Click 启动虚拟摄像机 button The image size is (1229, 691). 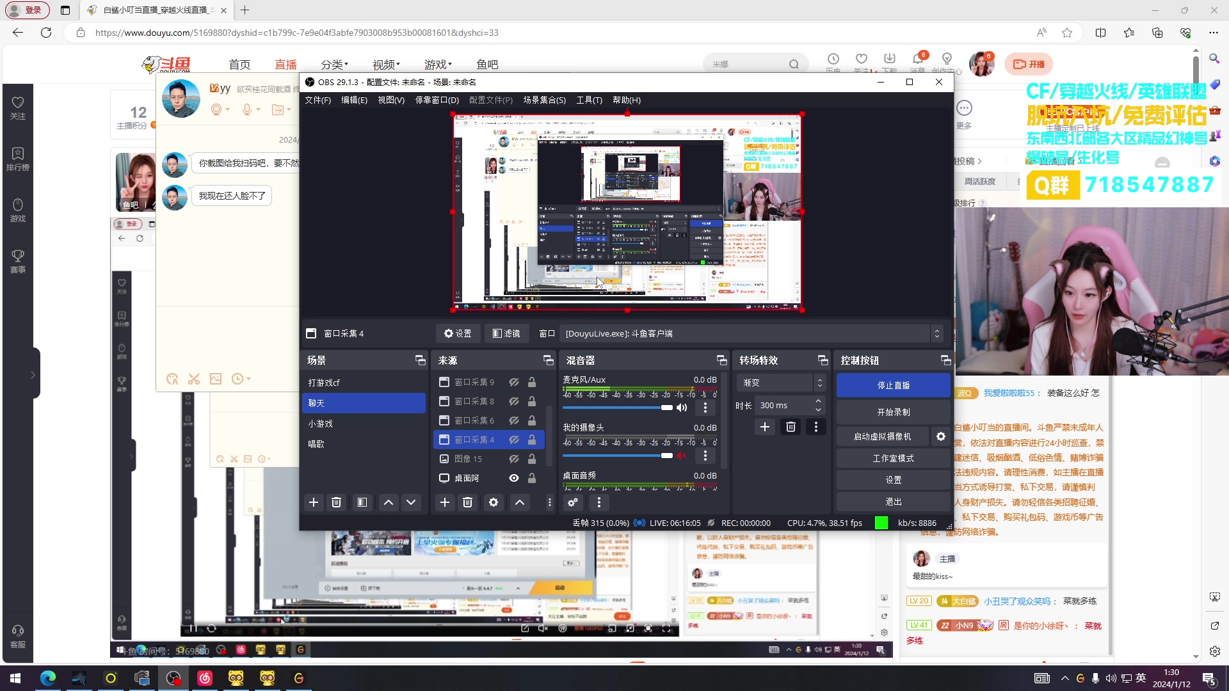click(882, 436)
